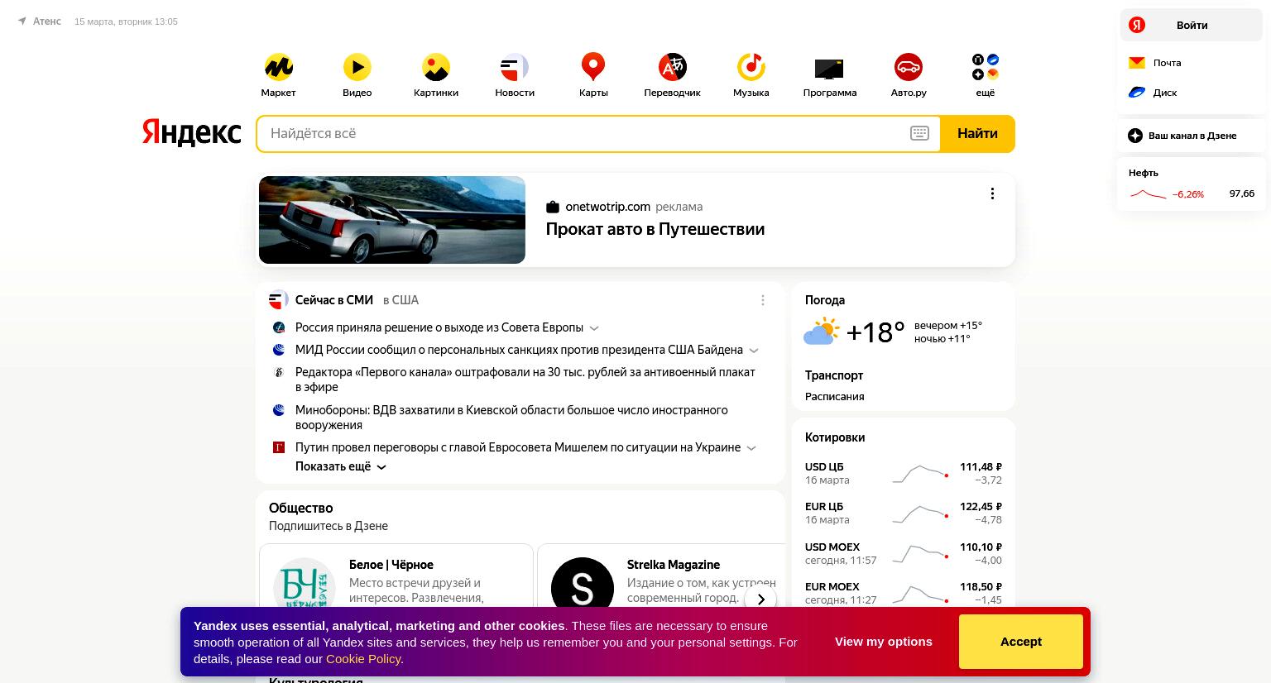Click the ночью +11° forecast
This screenshot has height=683, width=1271.
[942, 339]
